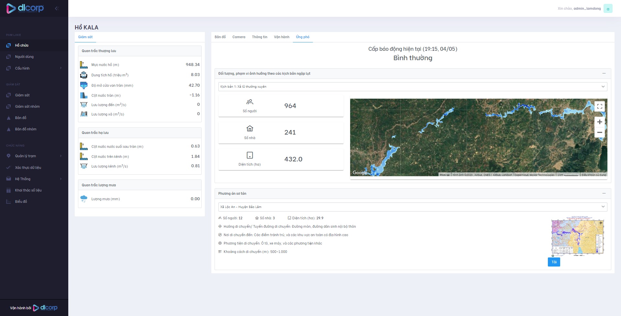Open Khai thác số liệu page

[x=28, y=190]
